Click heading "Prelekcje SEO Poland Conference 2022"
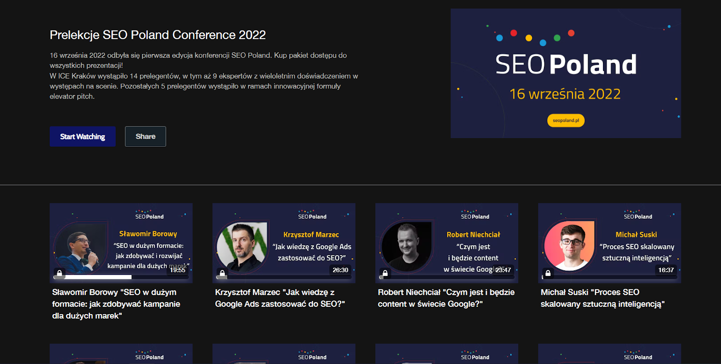The width and height of the screenshot is (721, 364). pos(158,35)
